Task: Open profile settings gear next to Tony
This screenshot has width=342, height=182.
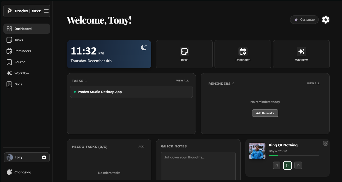Action: tap(44, 157)
